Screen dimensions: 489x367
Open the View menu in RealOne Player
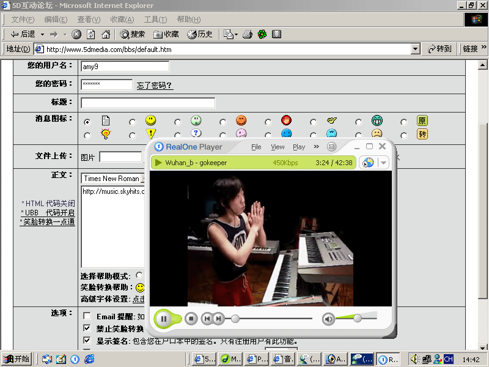pyautogui.click(x=278, y=147)
